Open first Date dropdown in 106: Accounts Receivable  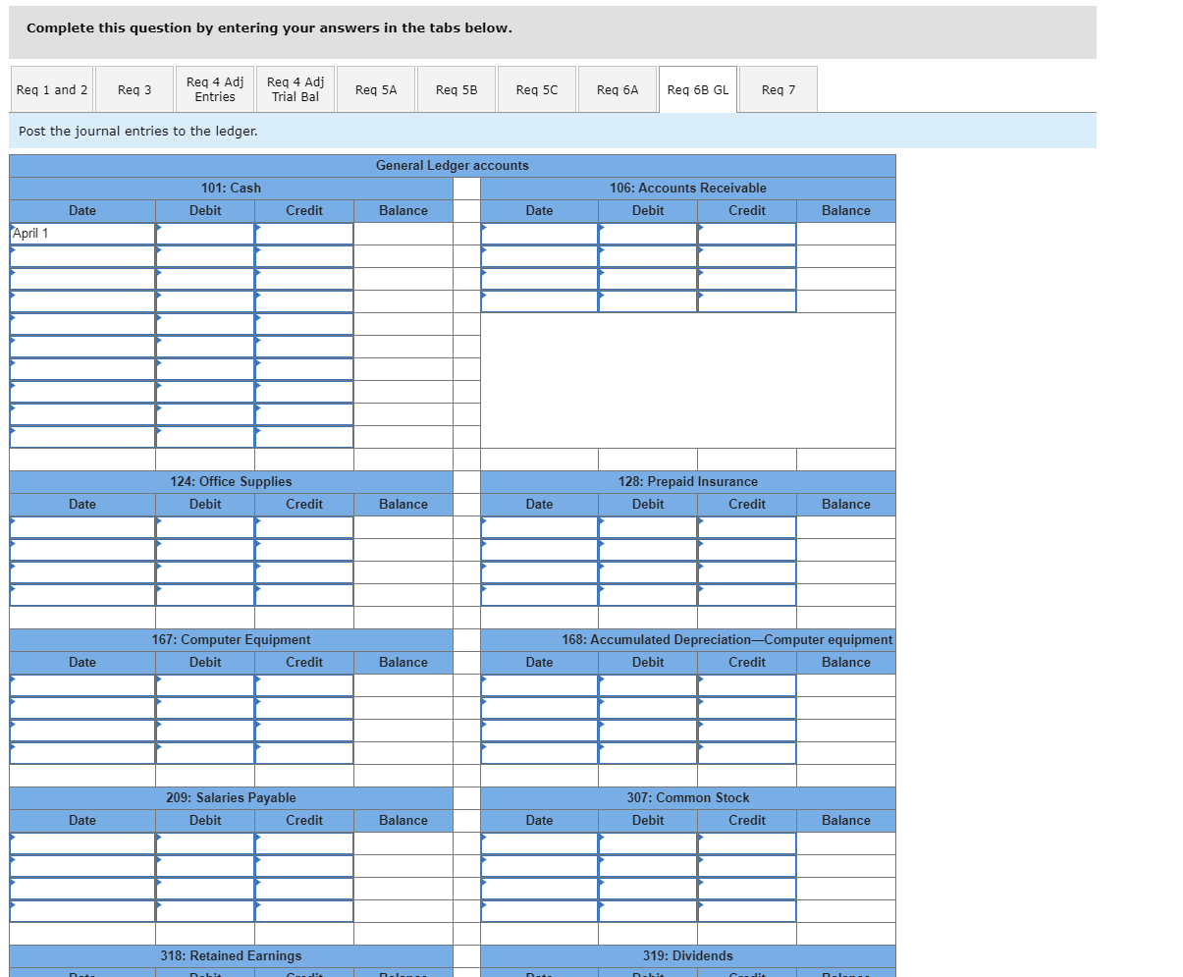[x=539, y=234]
